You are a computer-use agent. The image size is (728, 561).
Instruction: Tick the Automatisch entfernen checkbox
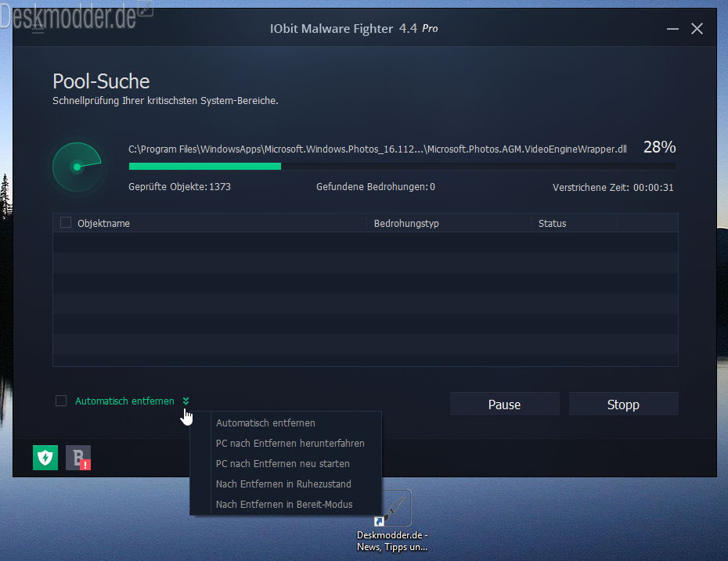pos(61,401)
